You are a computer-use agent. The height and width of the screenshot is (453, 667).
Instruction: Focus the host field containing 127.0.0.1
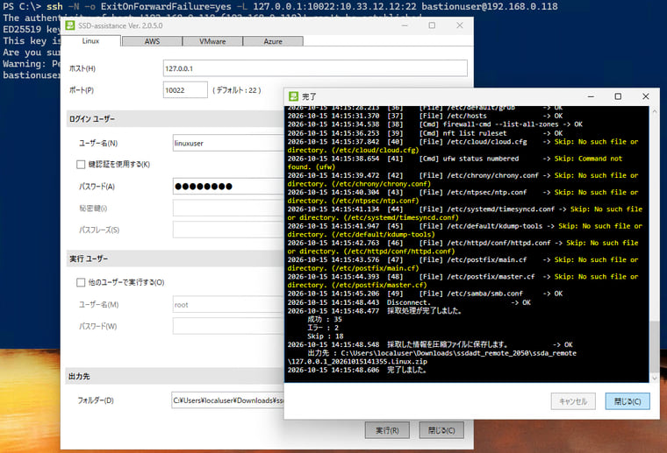315,68
